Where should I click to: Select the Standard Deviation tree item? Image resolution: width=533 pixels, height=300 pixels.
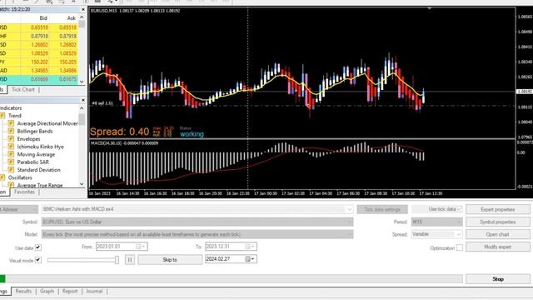[39, 170]
